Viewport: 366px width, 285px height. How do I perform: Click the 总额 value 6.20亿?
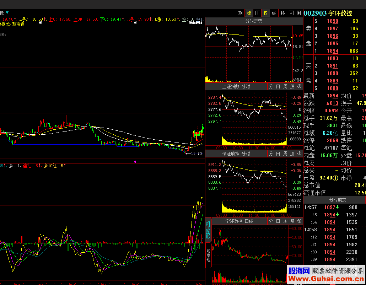point(330,133)
